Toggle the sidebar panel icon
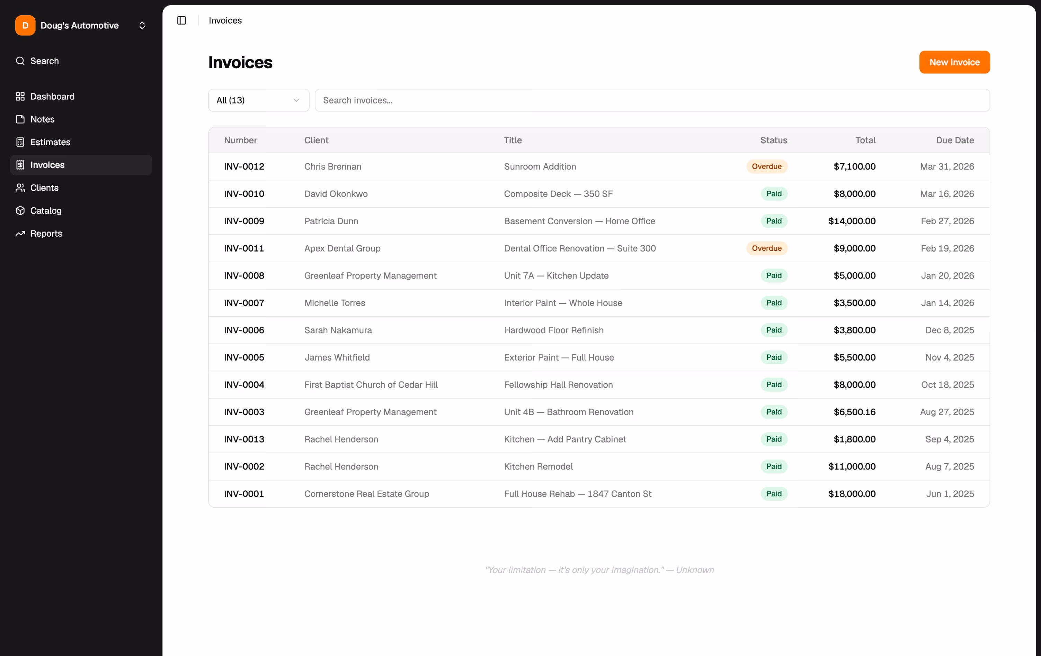Screen dimensions: 1041x656 coord(181,20)
